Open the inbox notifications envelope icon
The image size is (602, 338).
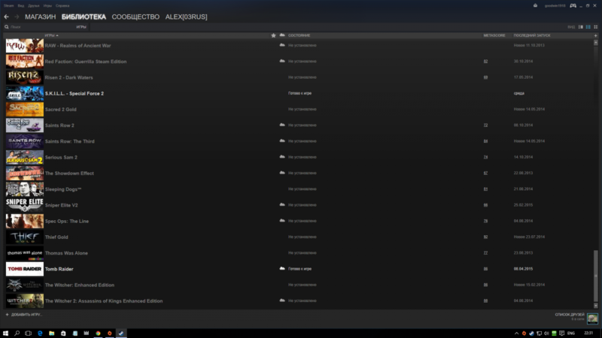point(535,6)
